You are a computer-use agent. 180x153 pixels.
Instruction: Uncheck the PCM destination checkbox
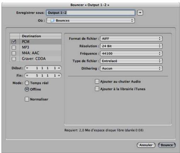click(x=14, y=41)
